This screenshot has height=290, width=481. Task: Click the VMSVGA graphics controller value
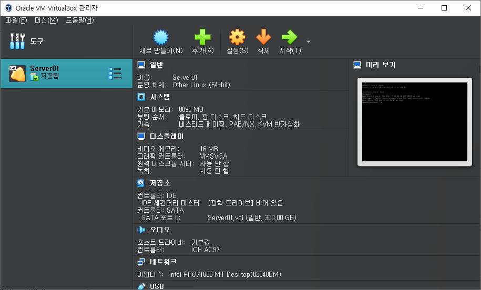pyautogui.click(x=213, y=156)
